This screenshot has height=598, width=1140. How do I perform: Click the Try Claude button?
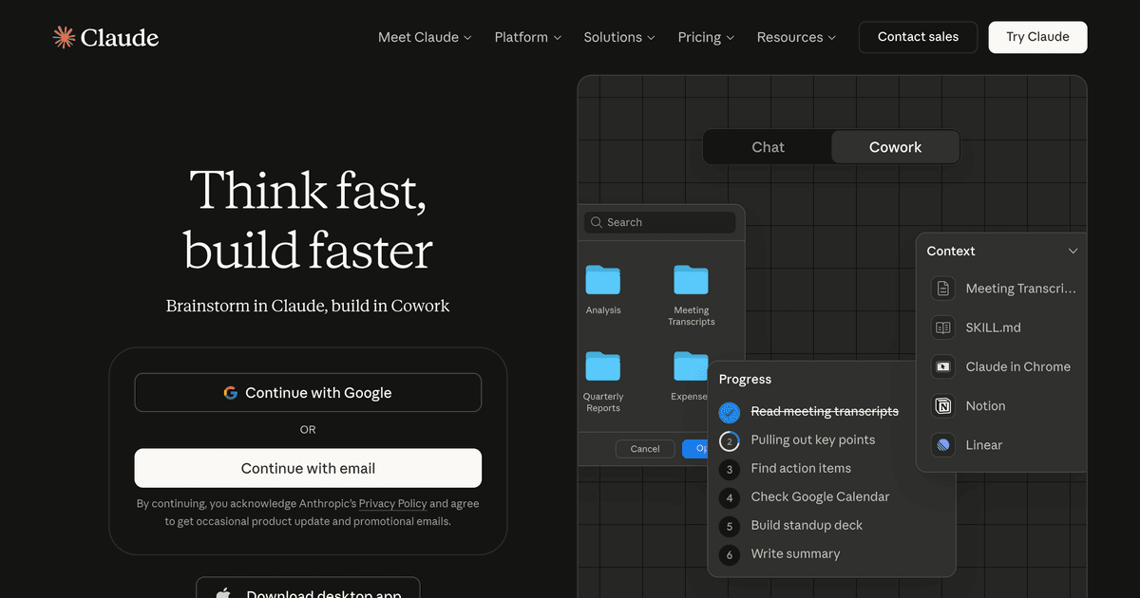(x=1037, y=37)
